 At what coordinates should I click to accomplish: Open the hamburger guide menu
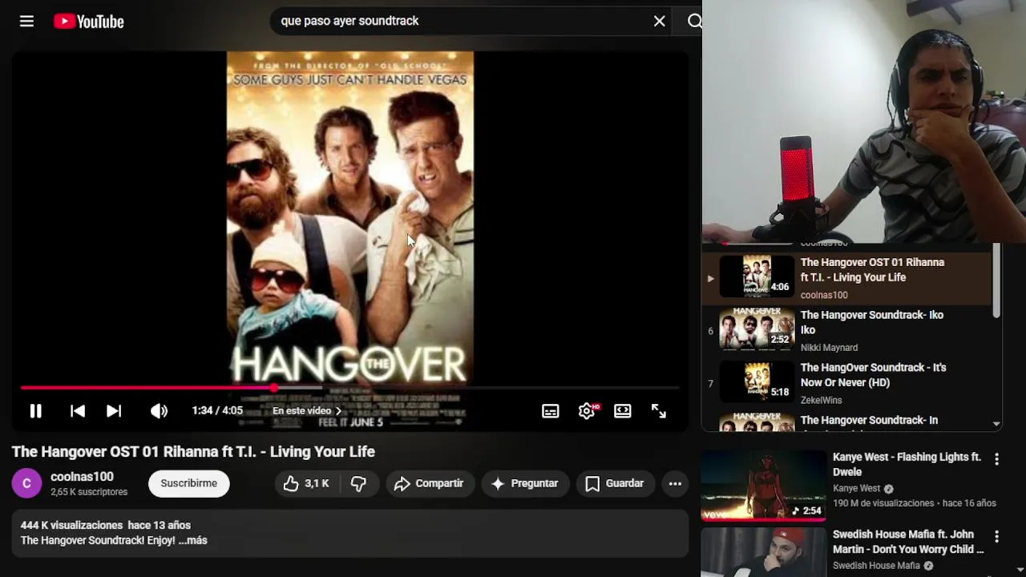tap(26, 22)
